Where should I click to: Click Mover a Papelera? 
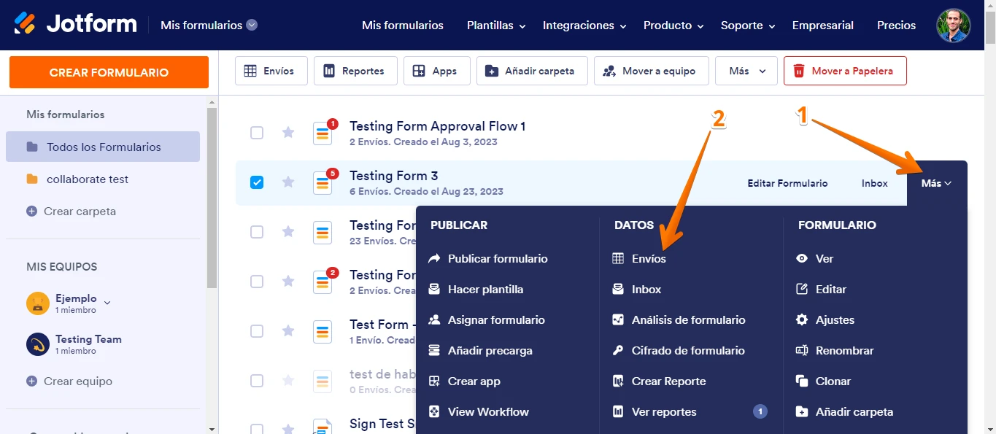point(845,70)
